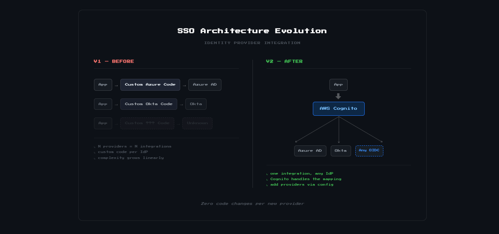Click the "IDENTITY PROVIDER INTEGRATION" subtitle
Screen dimensions: 499x234
[252, 43]
